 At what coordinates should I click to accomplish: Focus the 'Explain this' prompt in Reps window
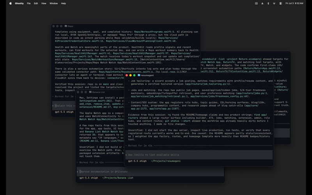point(64,106)
